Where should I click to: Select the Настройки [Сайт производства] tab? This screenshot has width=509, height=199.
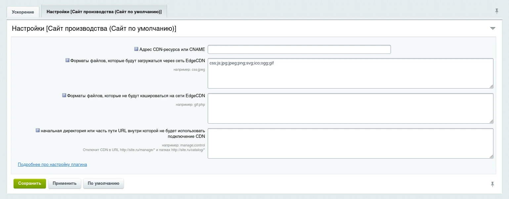click(x=104, y=12)
